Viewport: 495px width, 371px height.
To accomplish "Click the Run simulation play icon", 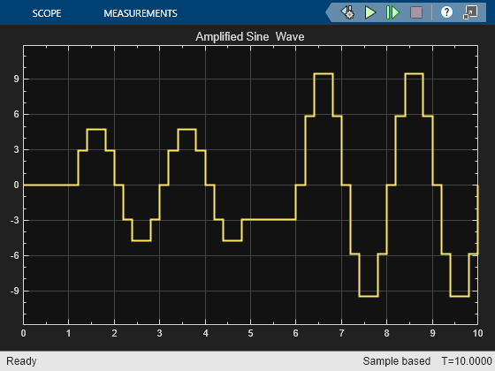I will coord(370,12).
